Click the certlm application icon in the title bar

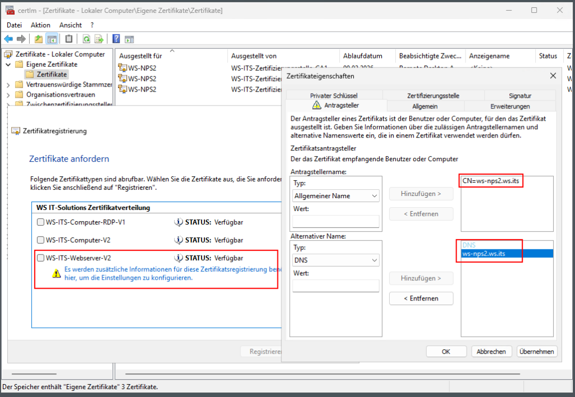10,10
